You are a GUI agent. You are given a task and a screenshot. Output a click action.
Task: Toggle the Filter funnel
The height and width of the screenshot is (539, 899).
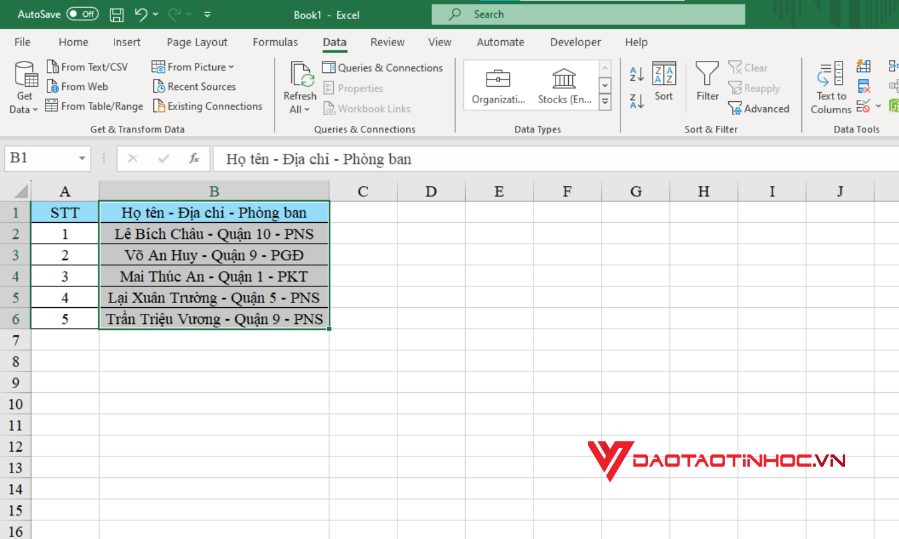coord(707,82)
